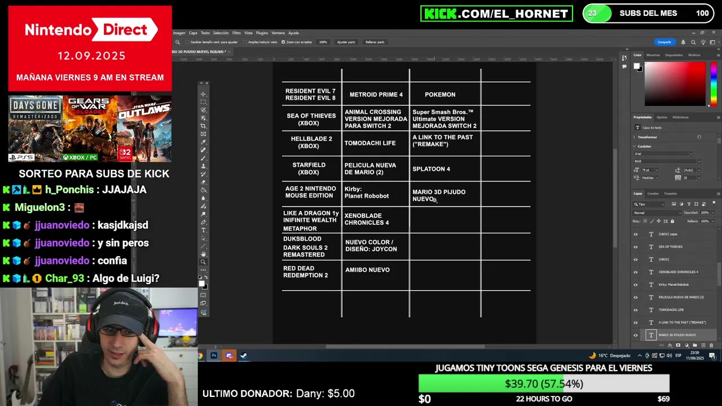Open the Filtro menu
The width and height of the screenshot is (722, 406).
pos(236,33)
